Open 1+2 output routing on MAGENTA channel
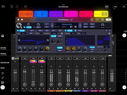This screenshot has height=95, width=127. pyautogui.click(x=94, y=58)
